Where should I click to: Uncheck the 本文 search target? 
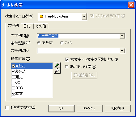(14, 94)
